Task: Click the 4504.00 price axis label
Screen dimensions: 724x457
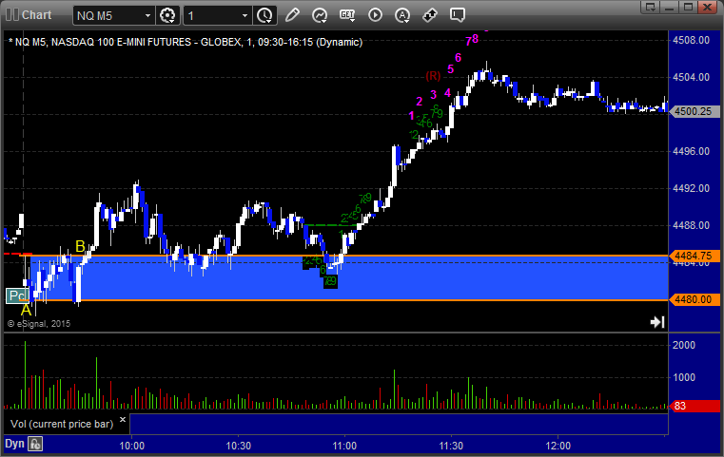Action: (692, 77)
